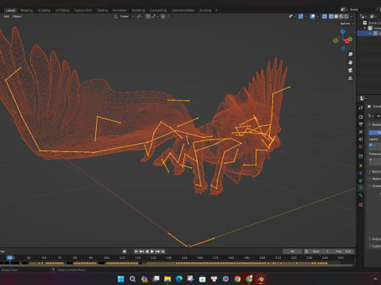Click the current frame number field
The image size is (381, 285).
pos(292,252)
